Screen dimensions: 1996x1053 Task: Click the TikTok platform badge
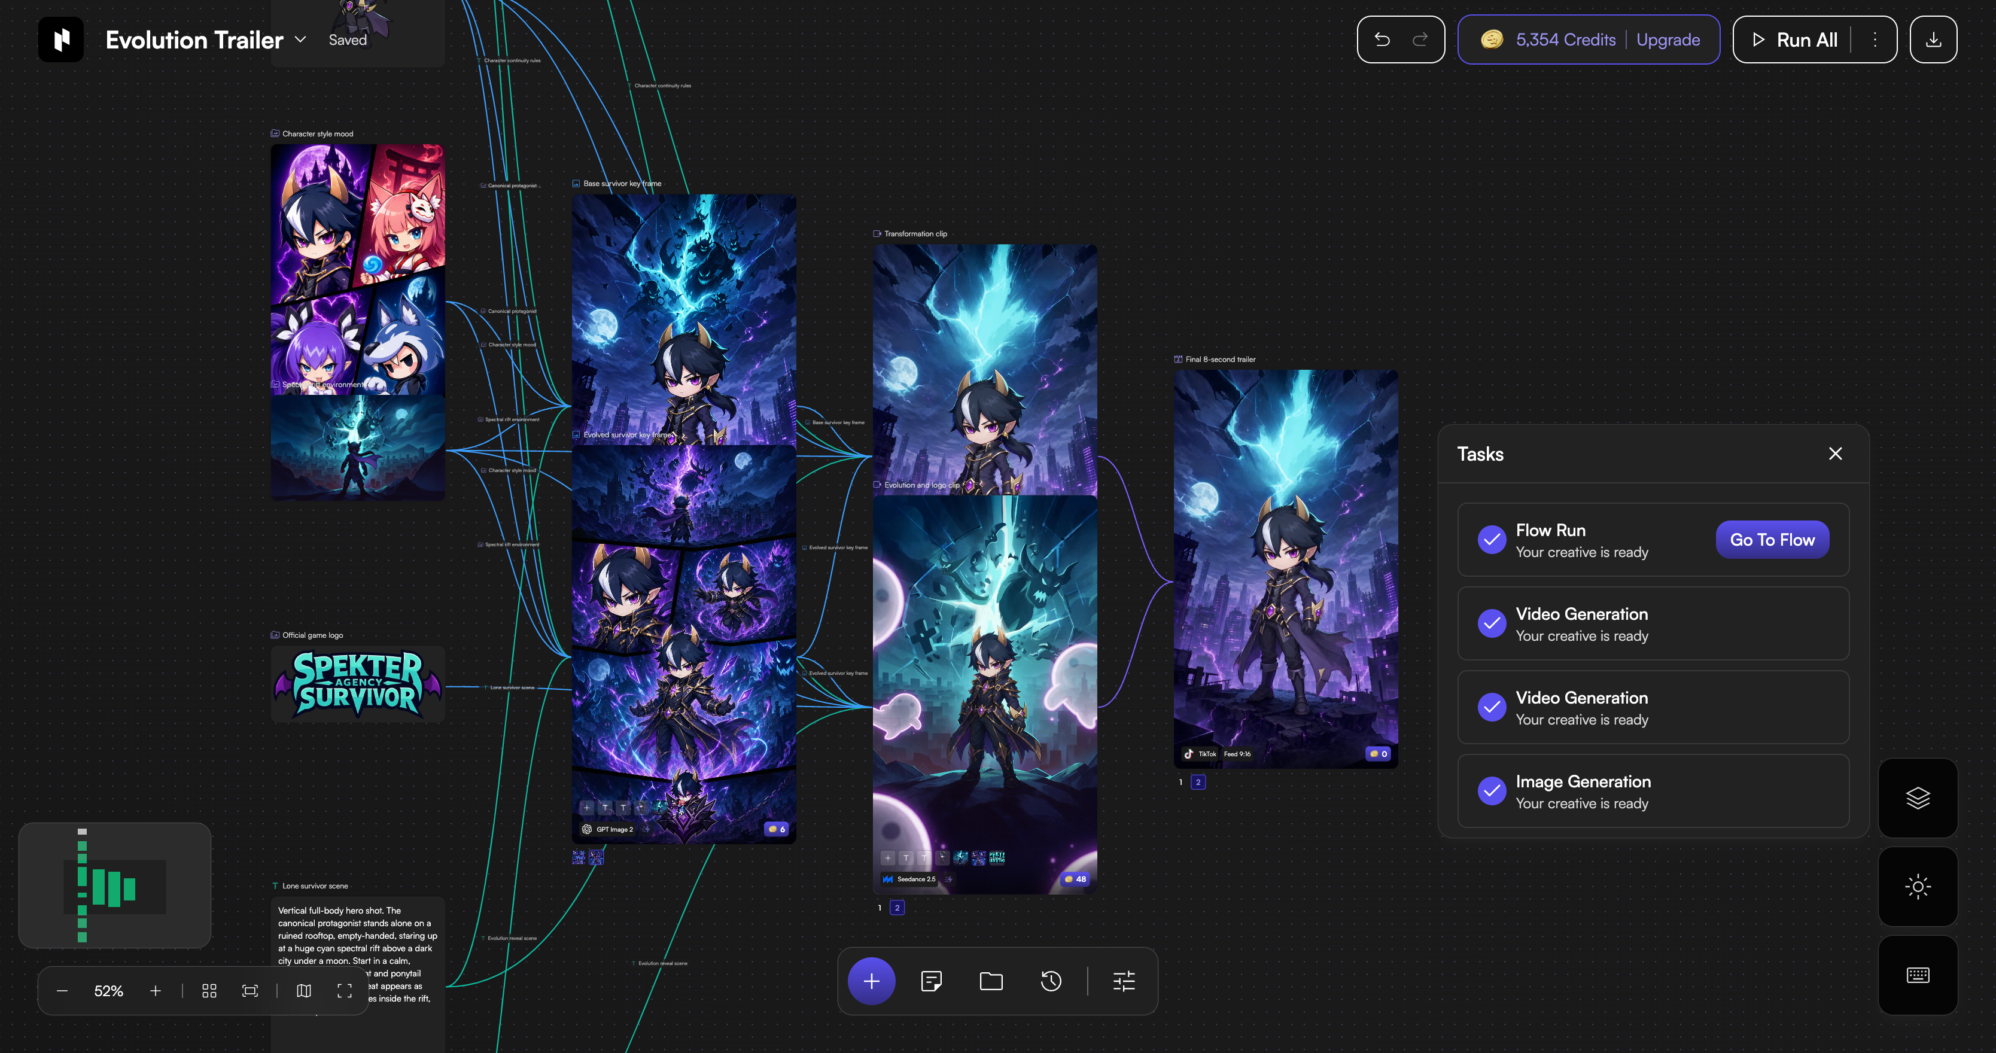[1200, 754]
